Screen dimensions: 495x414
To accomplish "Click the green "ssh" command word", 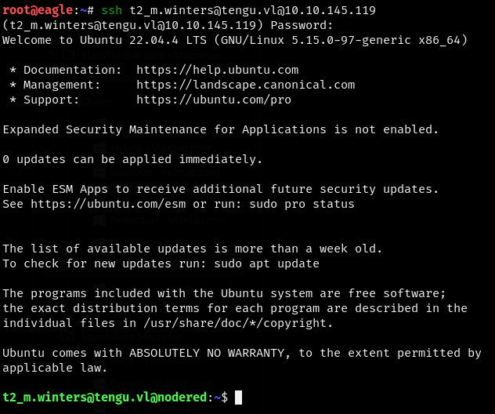I will (x=112, y=10).
